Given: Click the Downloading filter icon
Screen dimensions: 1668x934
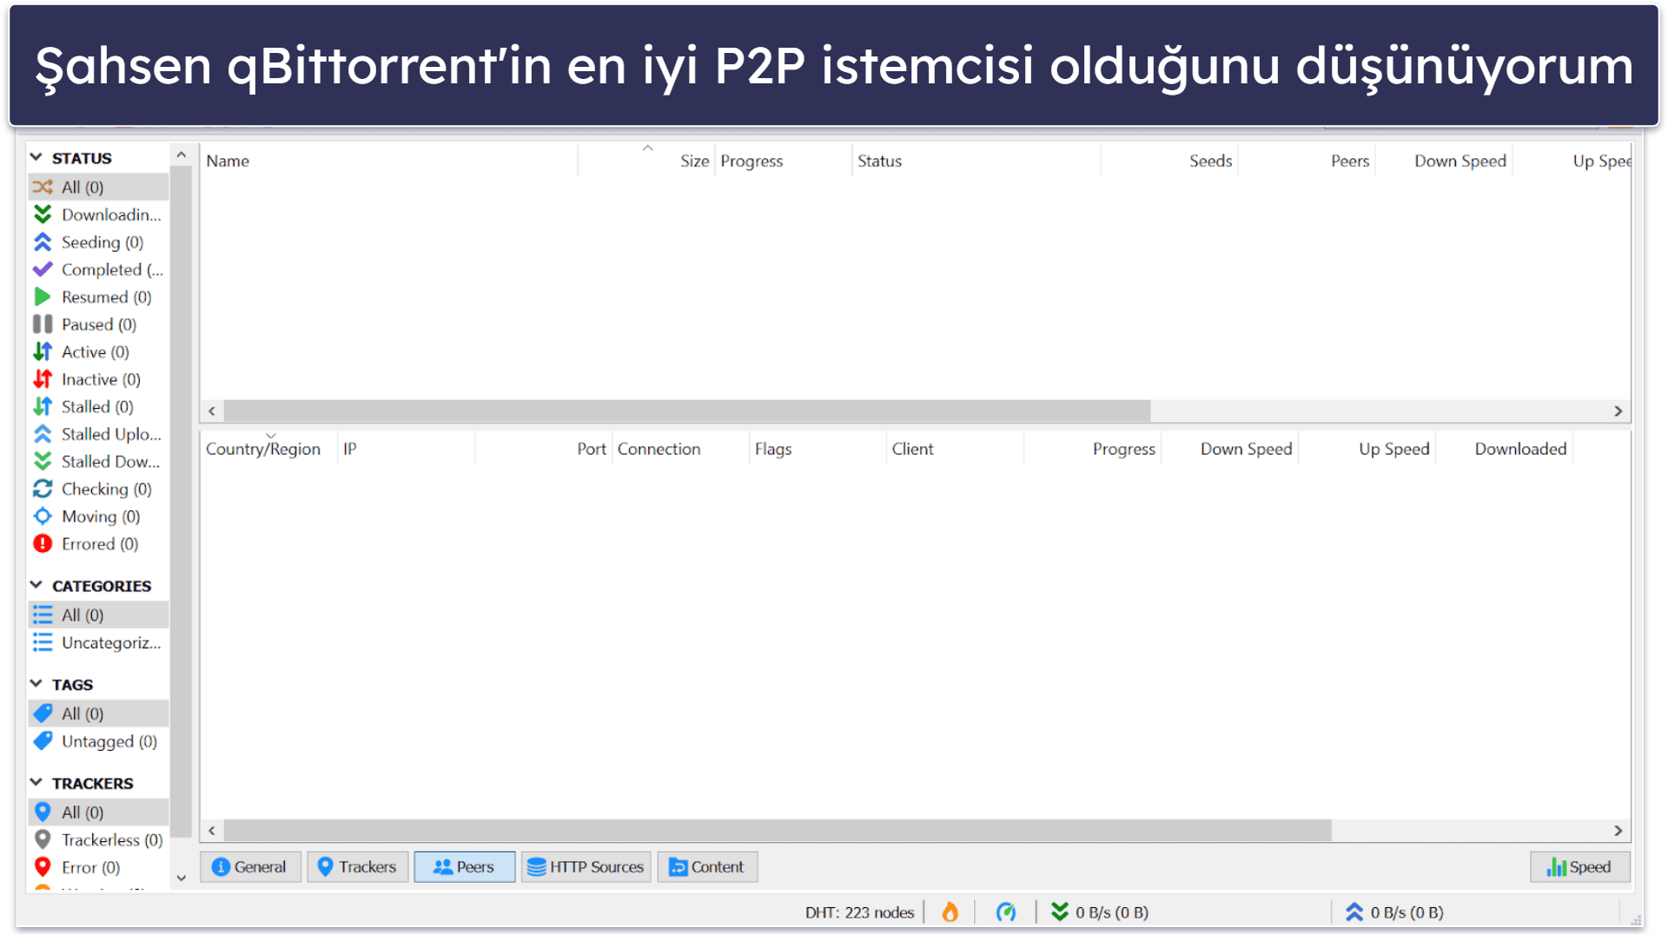Looking at the screenshot, I should click(x=43, y=214).
